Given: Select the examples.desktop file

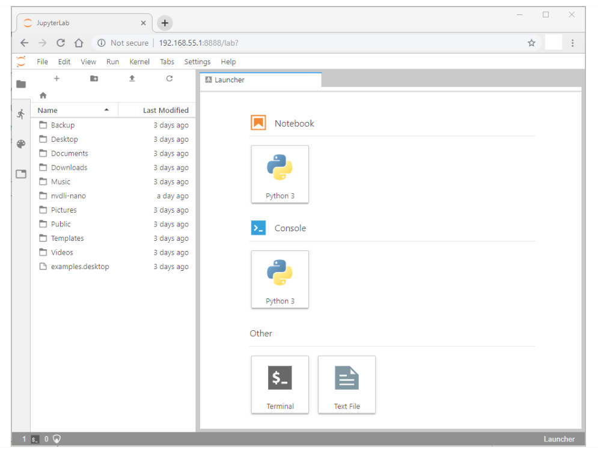Looking at the screenshot, I should (x=113, y=267).
